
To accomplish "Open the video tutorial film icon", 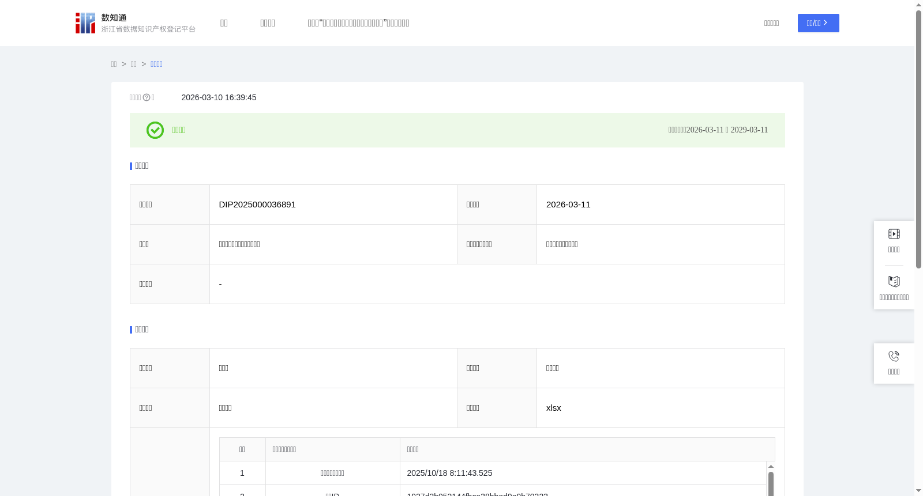I will click(x=894, y=234).
